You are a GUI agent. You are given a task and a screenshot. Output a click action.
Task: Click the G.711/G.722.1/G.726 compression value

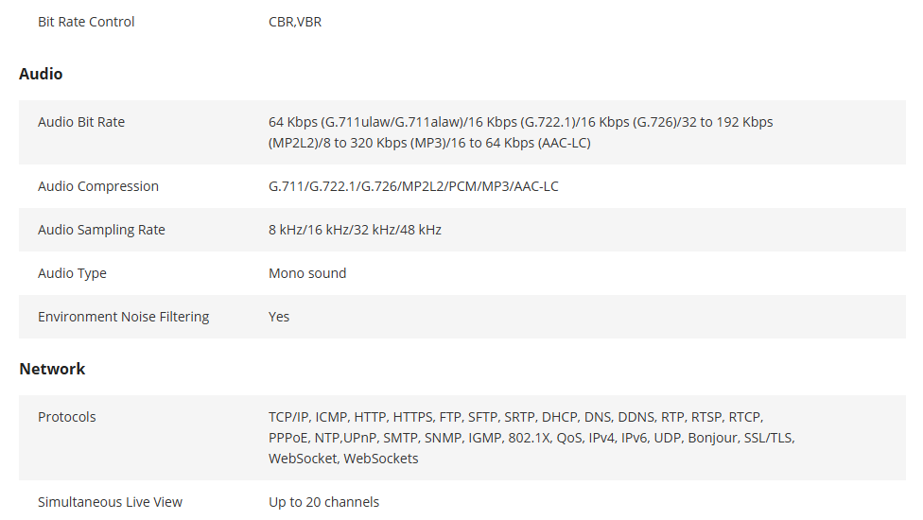(x=413, y=186)
